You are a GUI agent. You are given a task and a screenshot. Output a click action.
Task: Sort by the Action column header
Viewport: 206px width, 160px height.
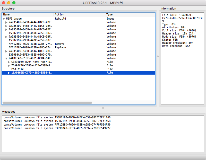pos(80,14)
